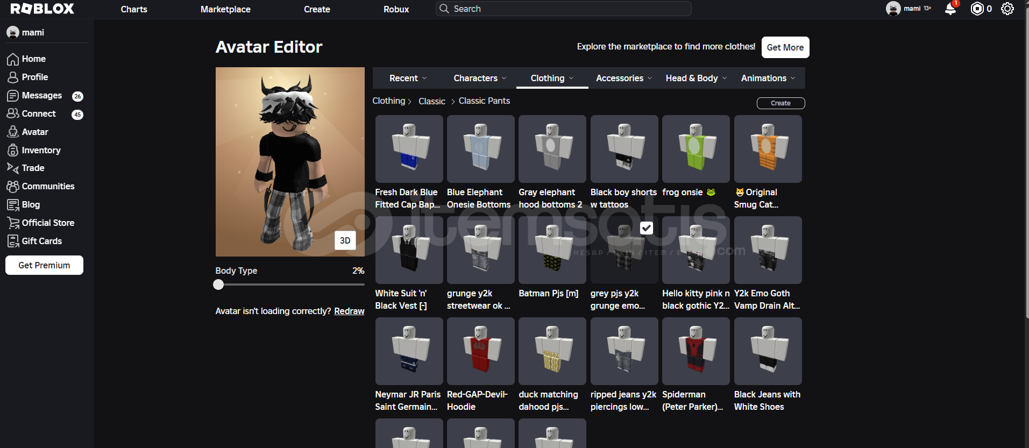The width and height of the screenshot is (1029, 448).
Task: Click the search magnifier icon
Action: pyautogui.click(x=444, y=9)
